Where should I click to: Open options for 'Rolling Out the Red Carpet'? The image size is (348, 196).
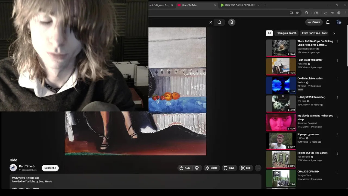point(337,153)
